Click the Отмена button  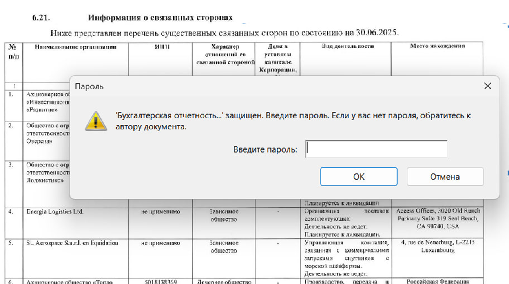click(x=445, y=177)
